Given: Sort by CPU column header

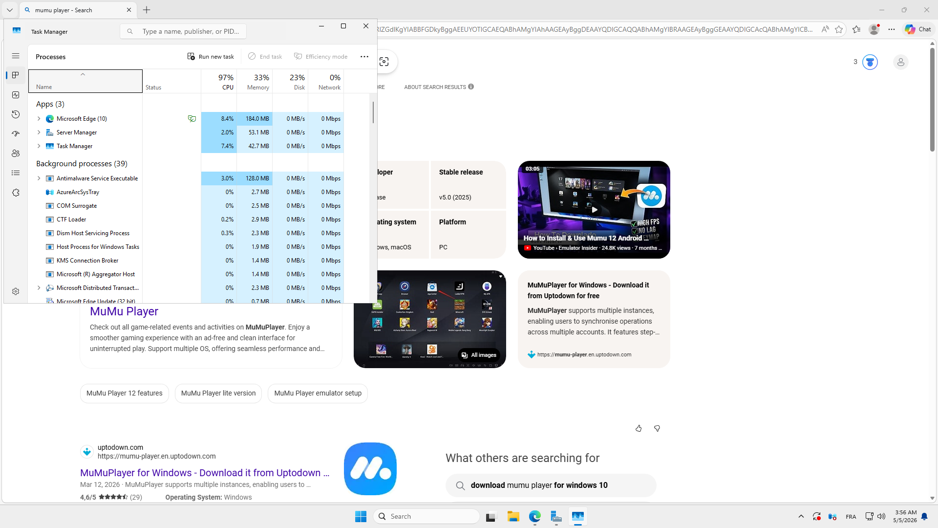Looking at the screenshot, I should click(x=219, y=81).
